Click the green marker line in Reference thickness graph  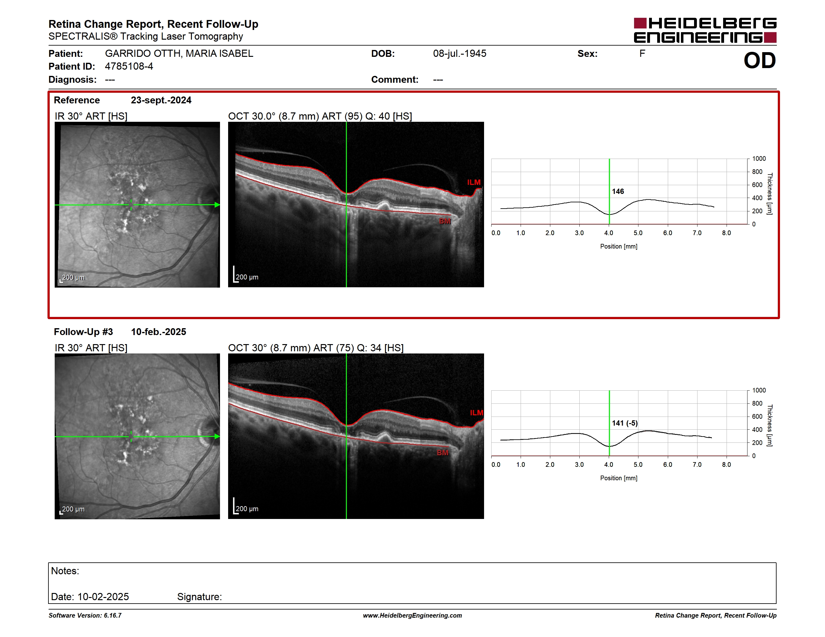609,192
